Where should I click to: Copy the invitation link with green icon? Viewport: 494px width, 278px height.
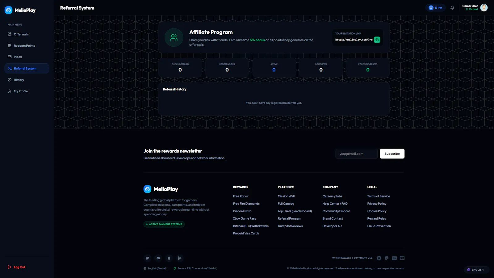[377, 40]
